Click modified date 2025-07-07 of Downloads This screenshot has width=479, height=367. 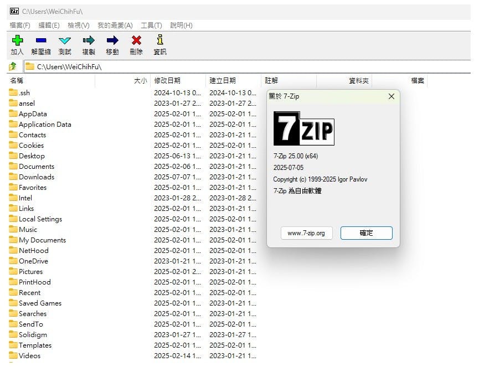(178, 177)
